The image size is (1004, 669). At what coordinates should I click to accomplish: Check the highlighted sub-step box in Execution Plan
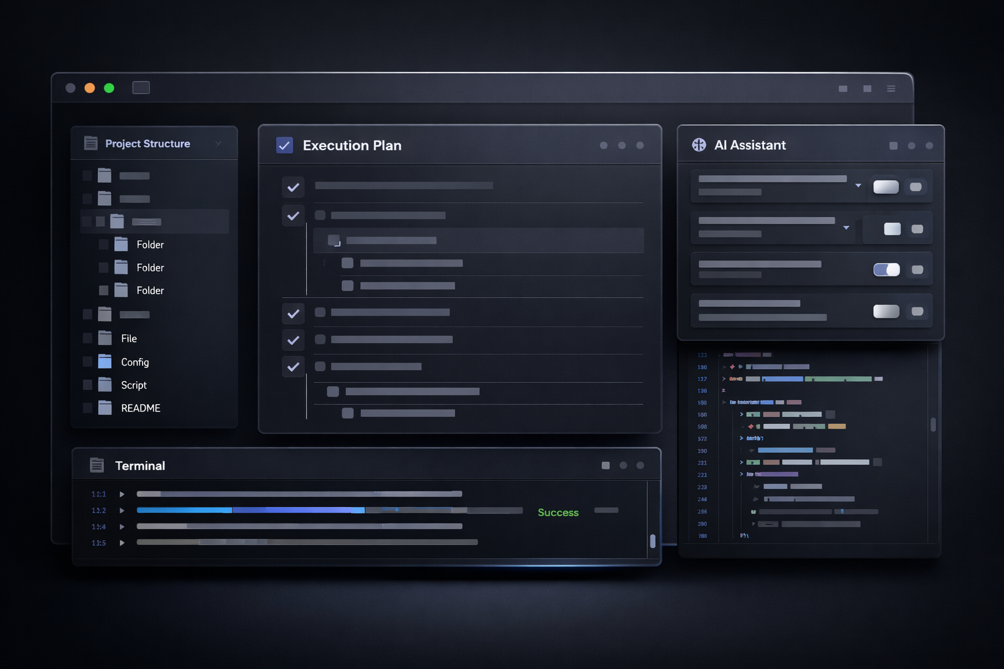point(333,240)
